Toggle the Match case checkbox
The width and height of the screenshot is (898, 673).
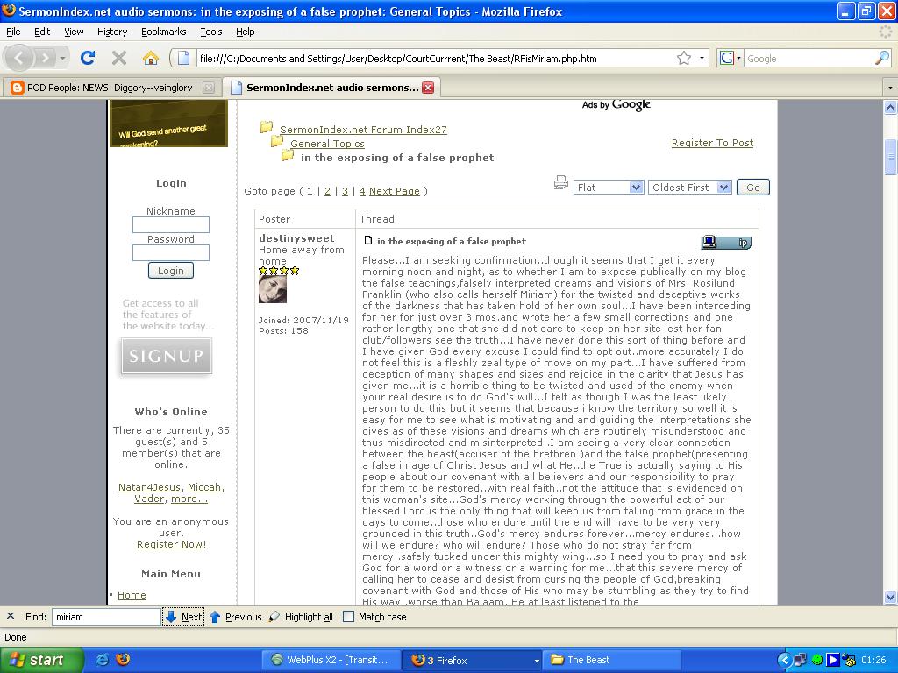(348, 617)
